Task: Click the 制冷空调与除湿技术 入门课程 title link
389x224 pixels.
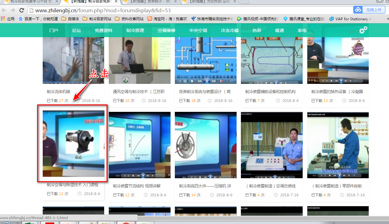Action: coord(73,185)
